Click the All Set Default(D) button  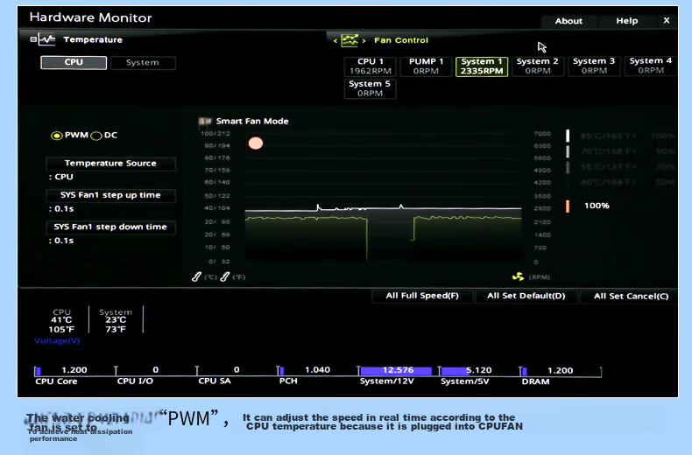tap(526, 296)
